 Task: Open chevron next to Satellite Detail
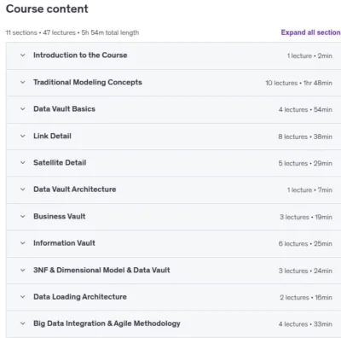point(23,163)
